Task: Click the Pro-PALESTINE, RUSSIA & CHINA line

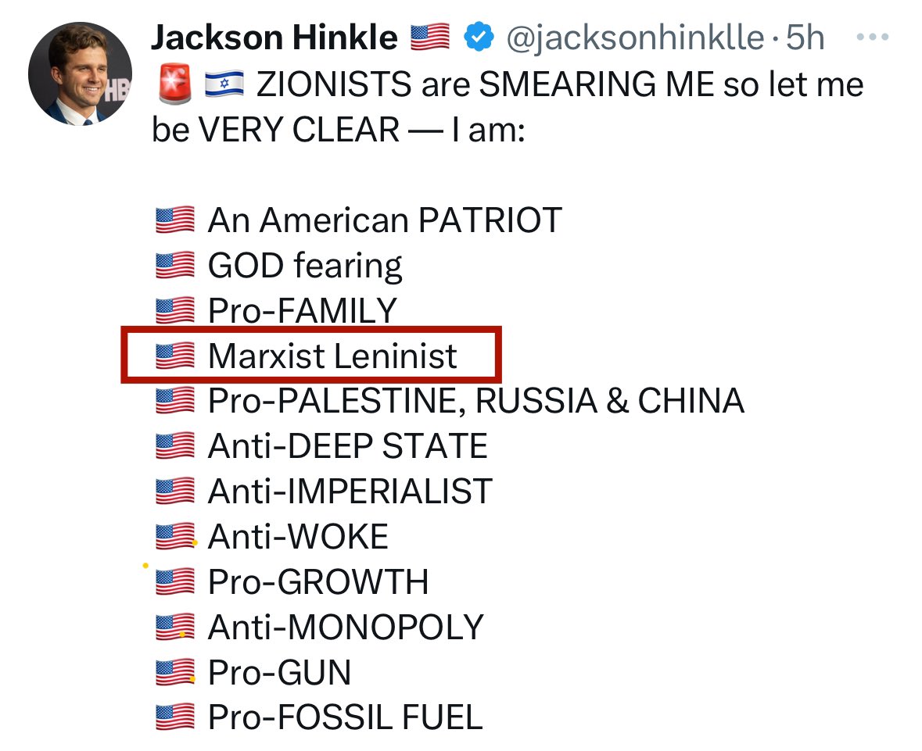Action: coord(475,401)
